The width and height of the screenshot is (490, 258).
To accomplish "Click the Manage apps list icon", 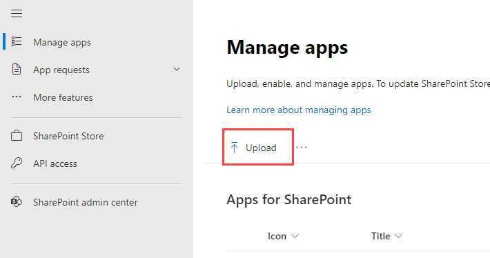I will coord(17,41).
